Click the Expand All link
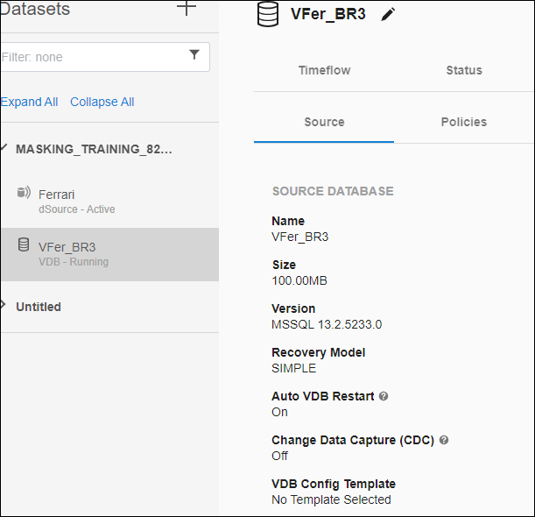 pyautogui.click(x=29, y=102)
